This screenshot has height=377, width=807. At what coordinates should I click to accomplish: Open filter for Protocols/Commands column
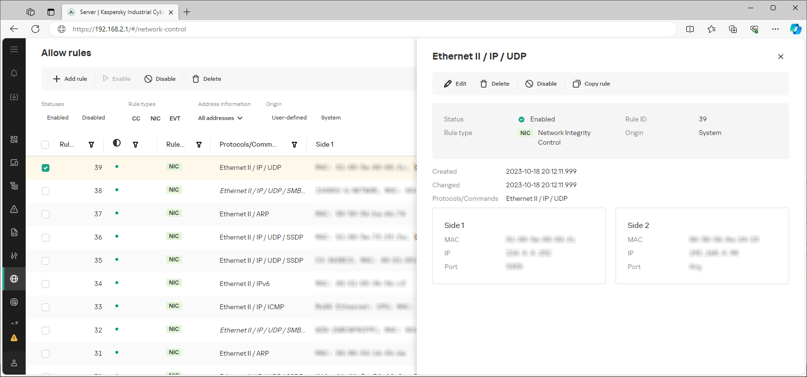pyautogui.click(x=294, y=145)
